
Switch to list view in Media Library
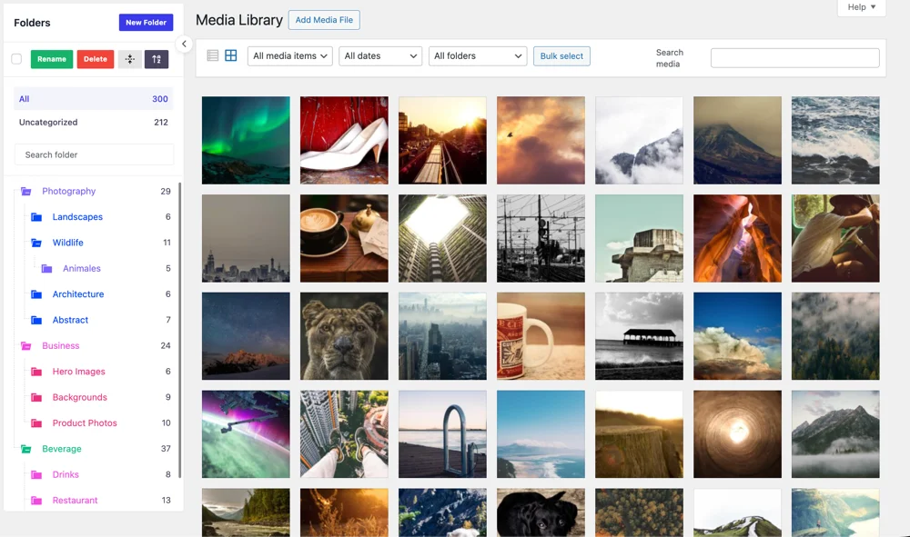pyautogui.click(x=212, y=55)
